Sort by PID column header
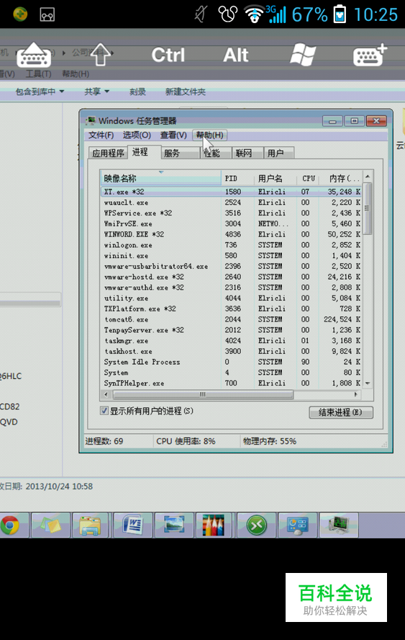This screenshot has width=405, height=640. tap(237, 178)
